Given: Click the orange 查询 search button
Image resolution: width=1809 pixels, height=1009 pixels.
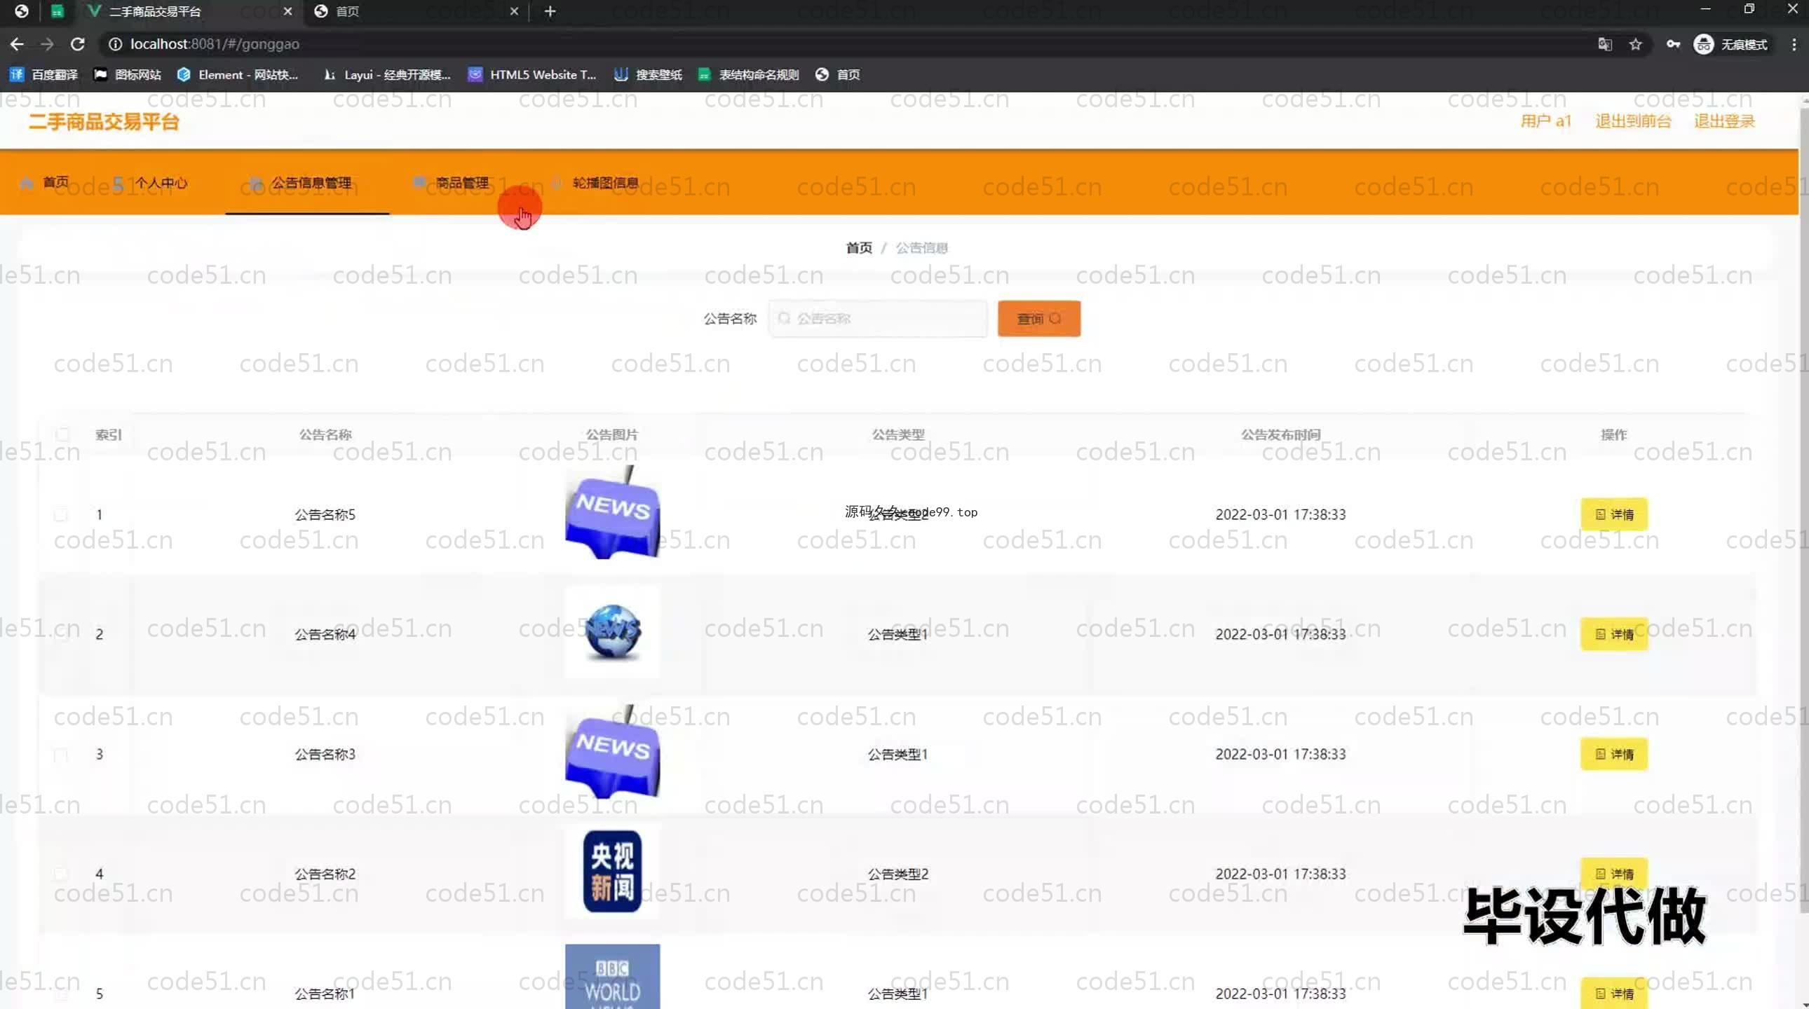Looking at the screenshot, I should 1038,319.
